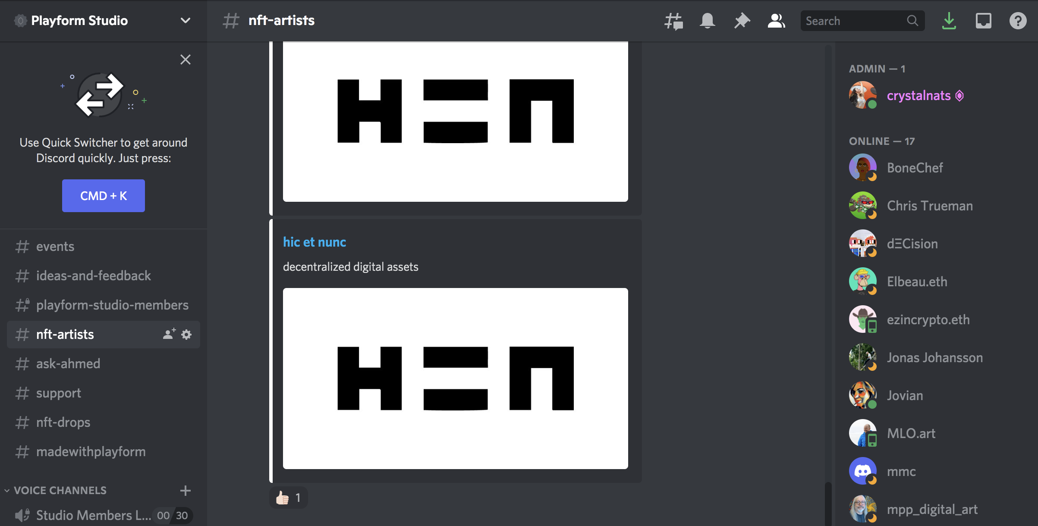Expand the Playform Studio server dropdown

point(186,20)
